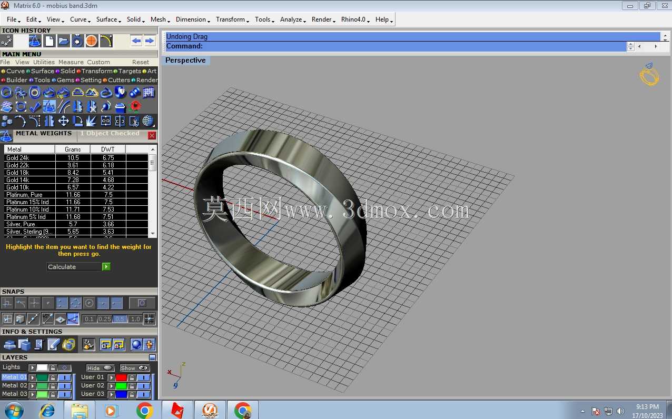Click Reset in the Main Menu
This screenshot has width=672, height=419.
pos(141,62)
